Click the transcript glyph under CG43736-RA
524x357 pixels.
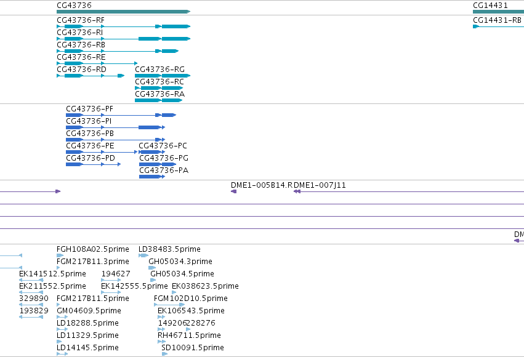click(158, 100)
